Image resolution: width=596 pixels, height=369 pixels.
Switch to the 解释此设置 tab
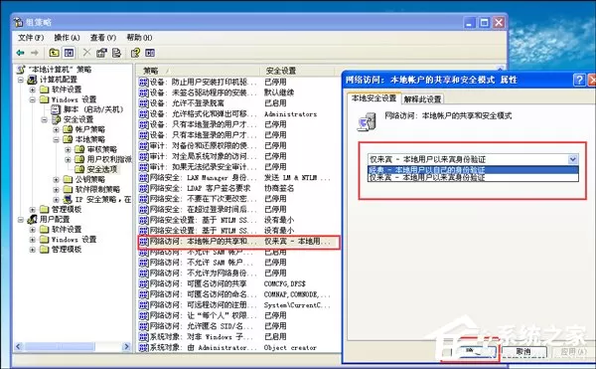(x=422, y=99)
